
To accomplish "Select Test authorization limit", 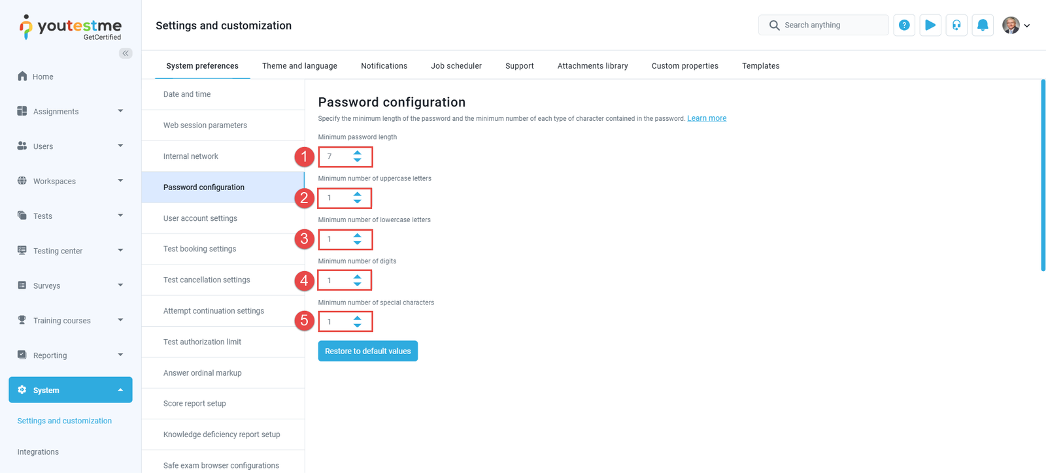I will [x=224, y=342].
